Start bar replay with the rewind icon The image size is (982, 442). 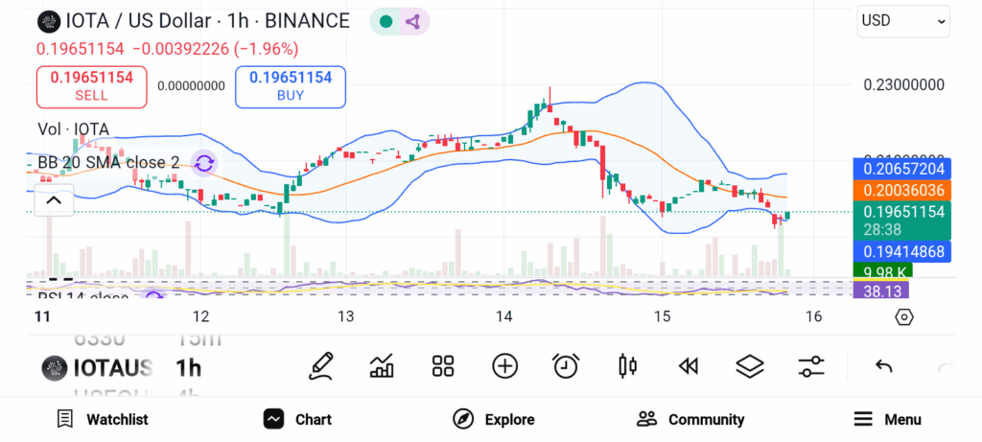pos(688,365)
